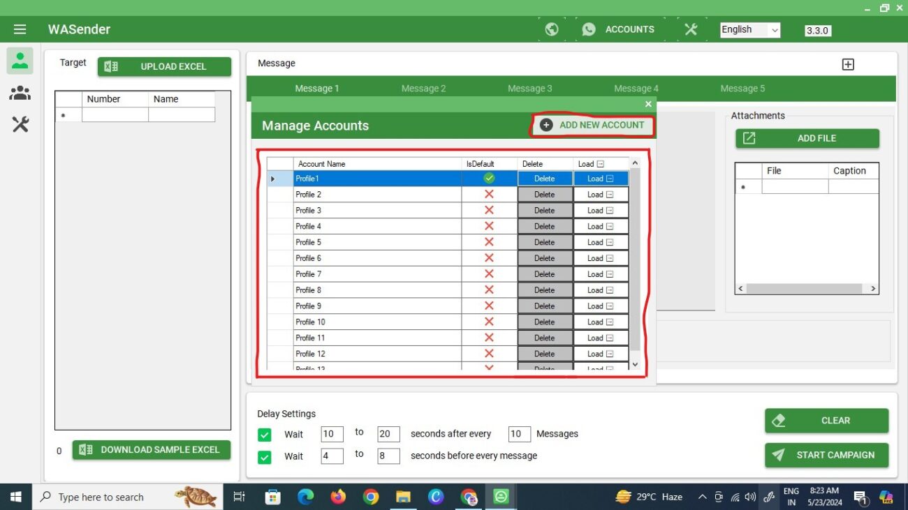Screen dimensions: 908x510
Task: Click the UPLOAD EXCEL button
Action: click(164, 66)
